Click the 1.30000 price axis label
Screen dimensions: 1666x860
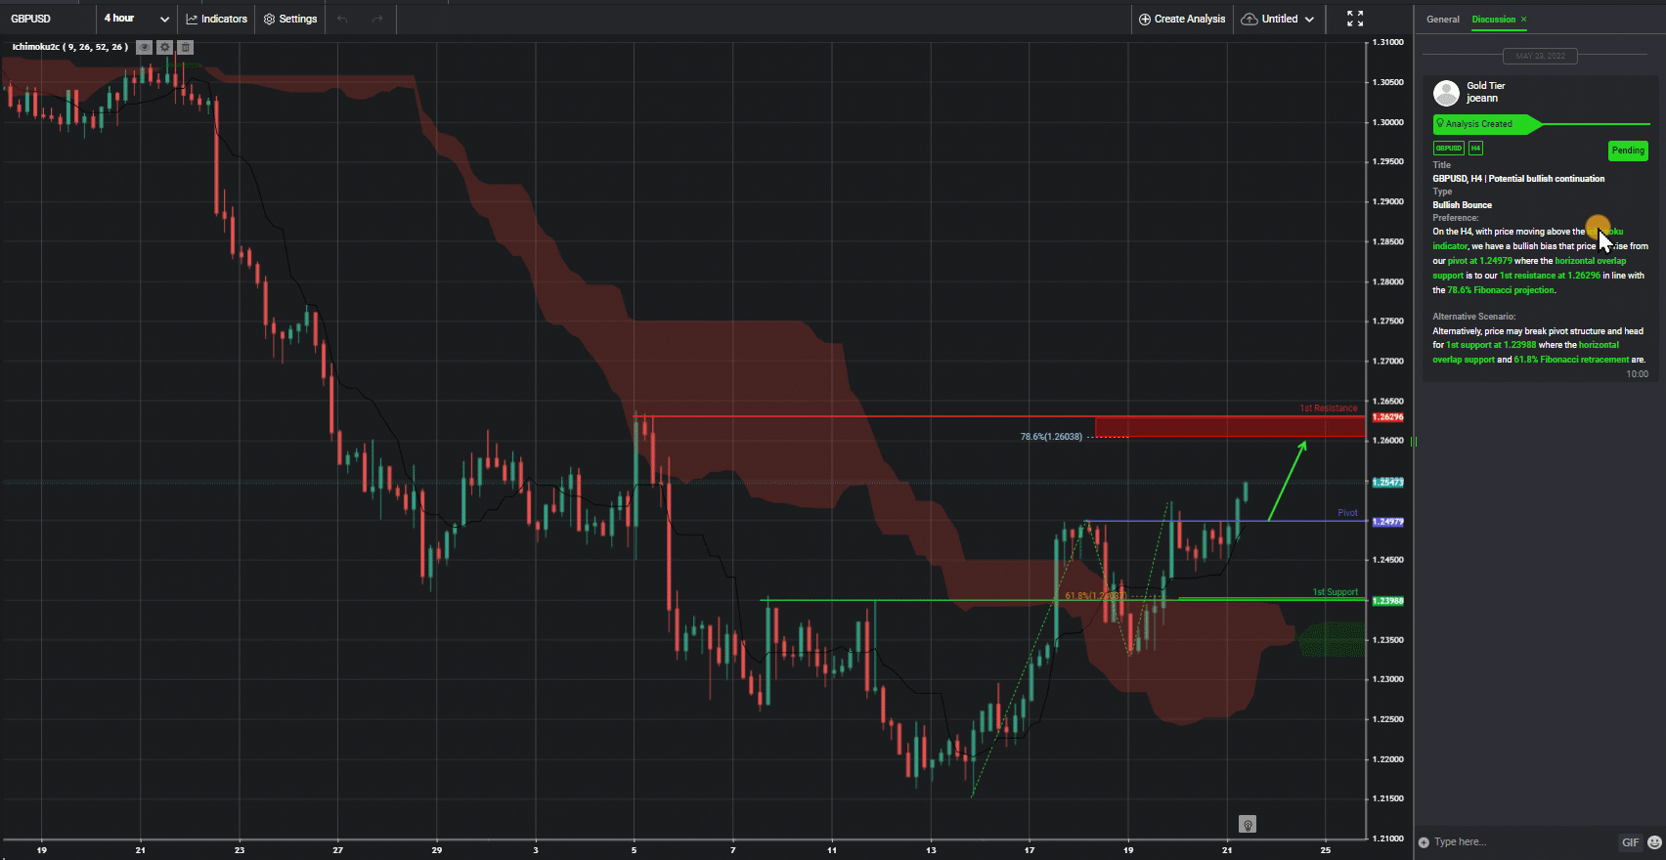tap(1388, 122)
